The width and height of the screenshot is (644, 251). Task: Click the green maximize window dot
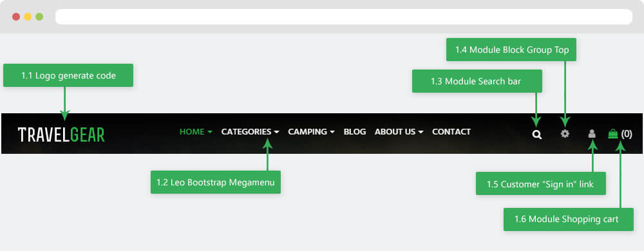click(x=39, y=17)
